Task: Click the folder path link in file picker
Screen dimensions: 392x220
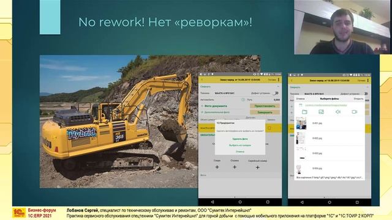Action: (x=326, y=105)
